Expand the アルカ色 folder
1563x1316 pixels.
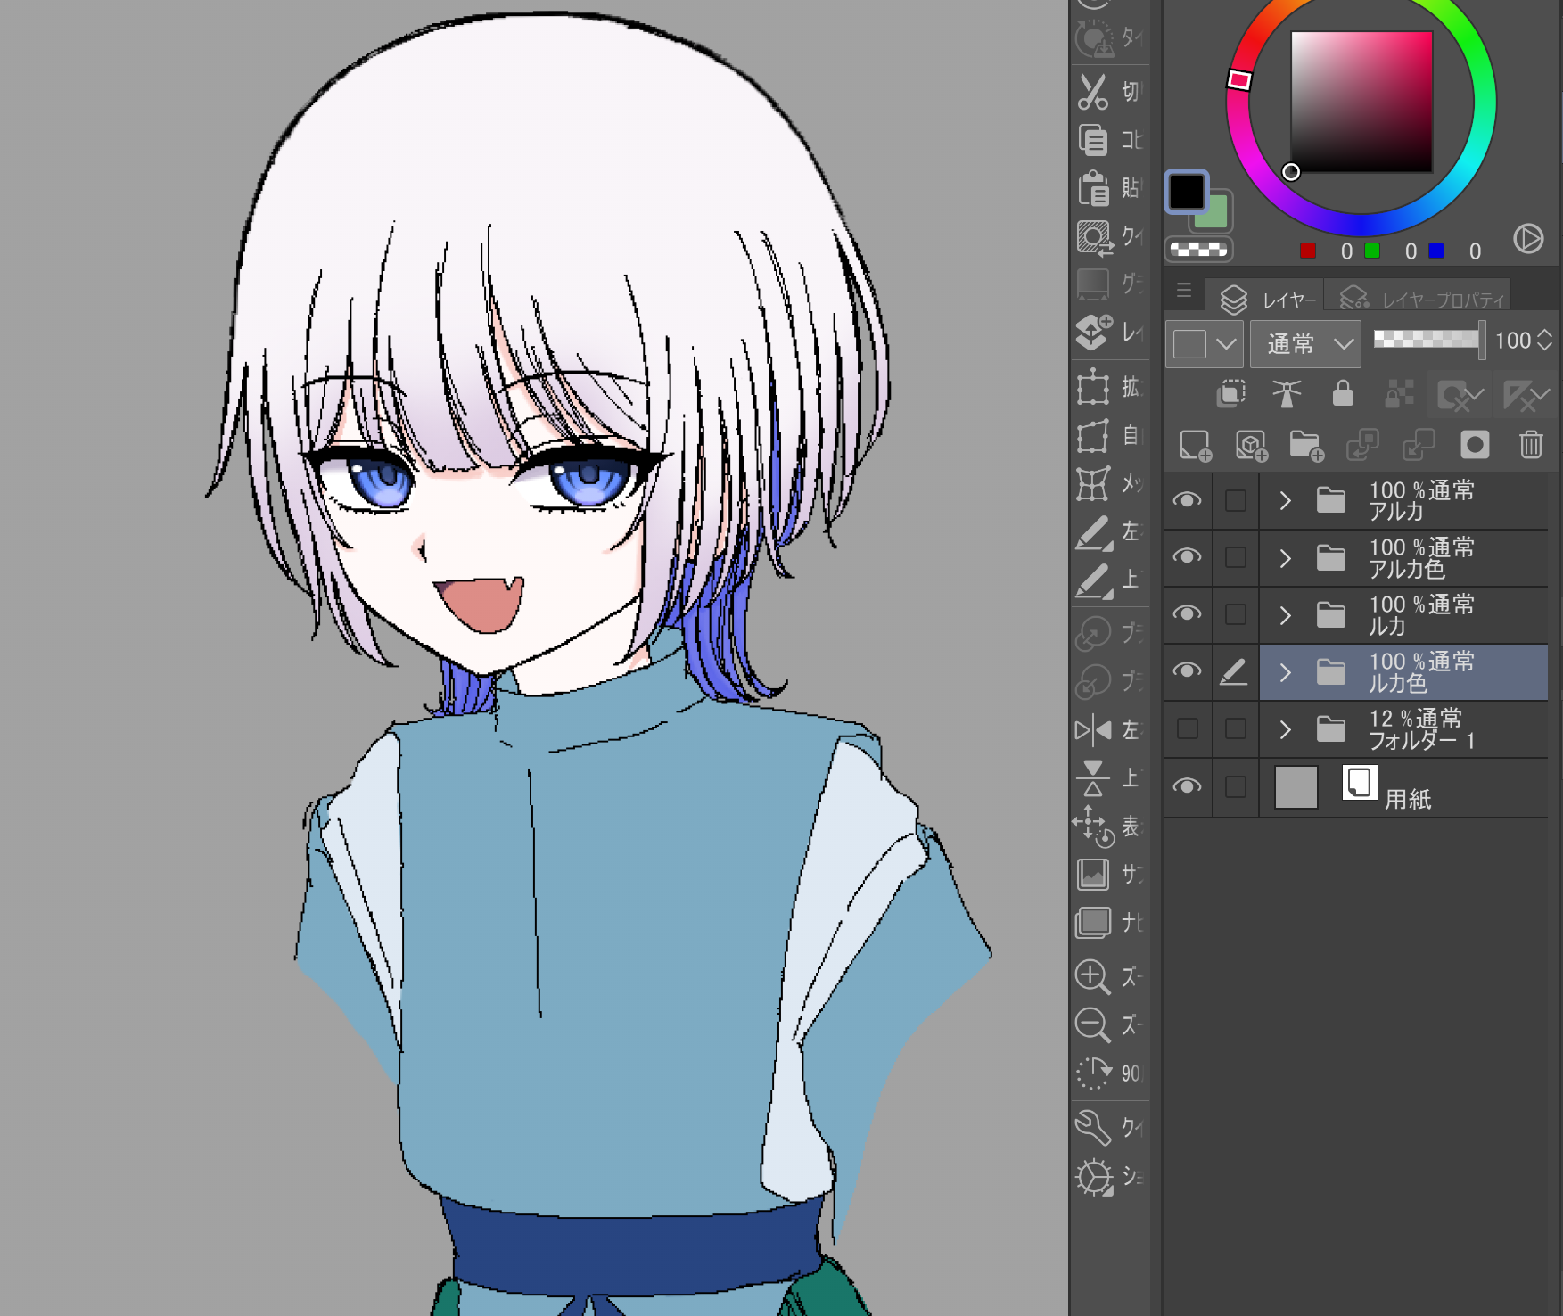click(1285, 558)
